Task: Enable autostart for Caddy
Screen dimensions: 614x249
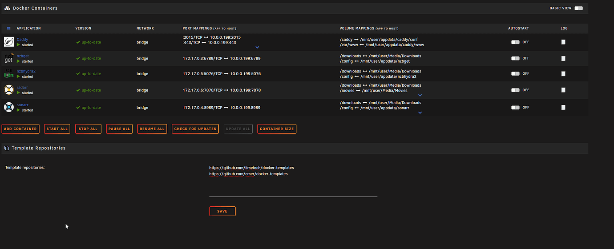Action: tap(515, 42)
